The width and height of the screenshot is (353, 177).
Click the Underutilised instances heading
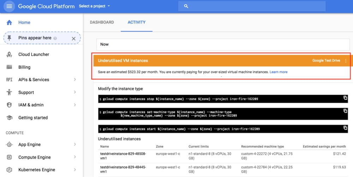119,139
